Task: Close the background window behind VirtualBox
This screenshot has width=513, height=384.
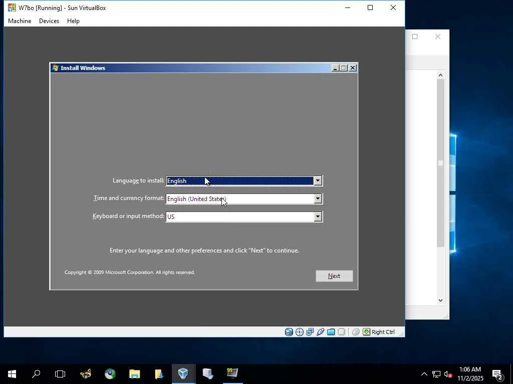Action: [x=438, y=36]
